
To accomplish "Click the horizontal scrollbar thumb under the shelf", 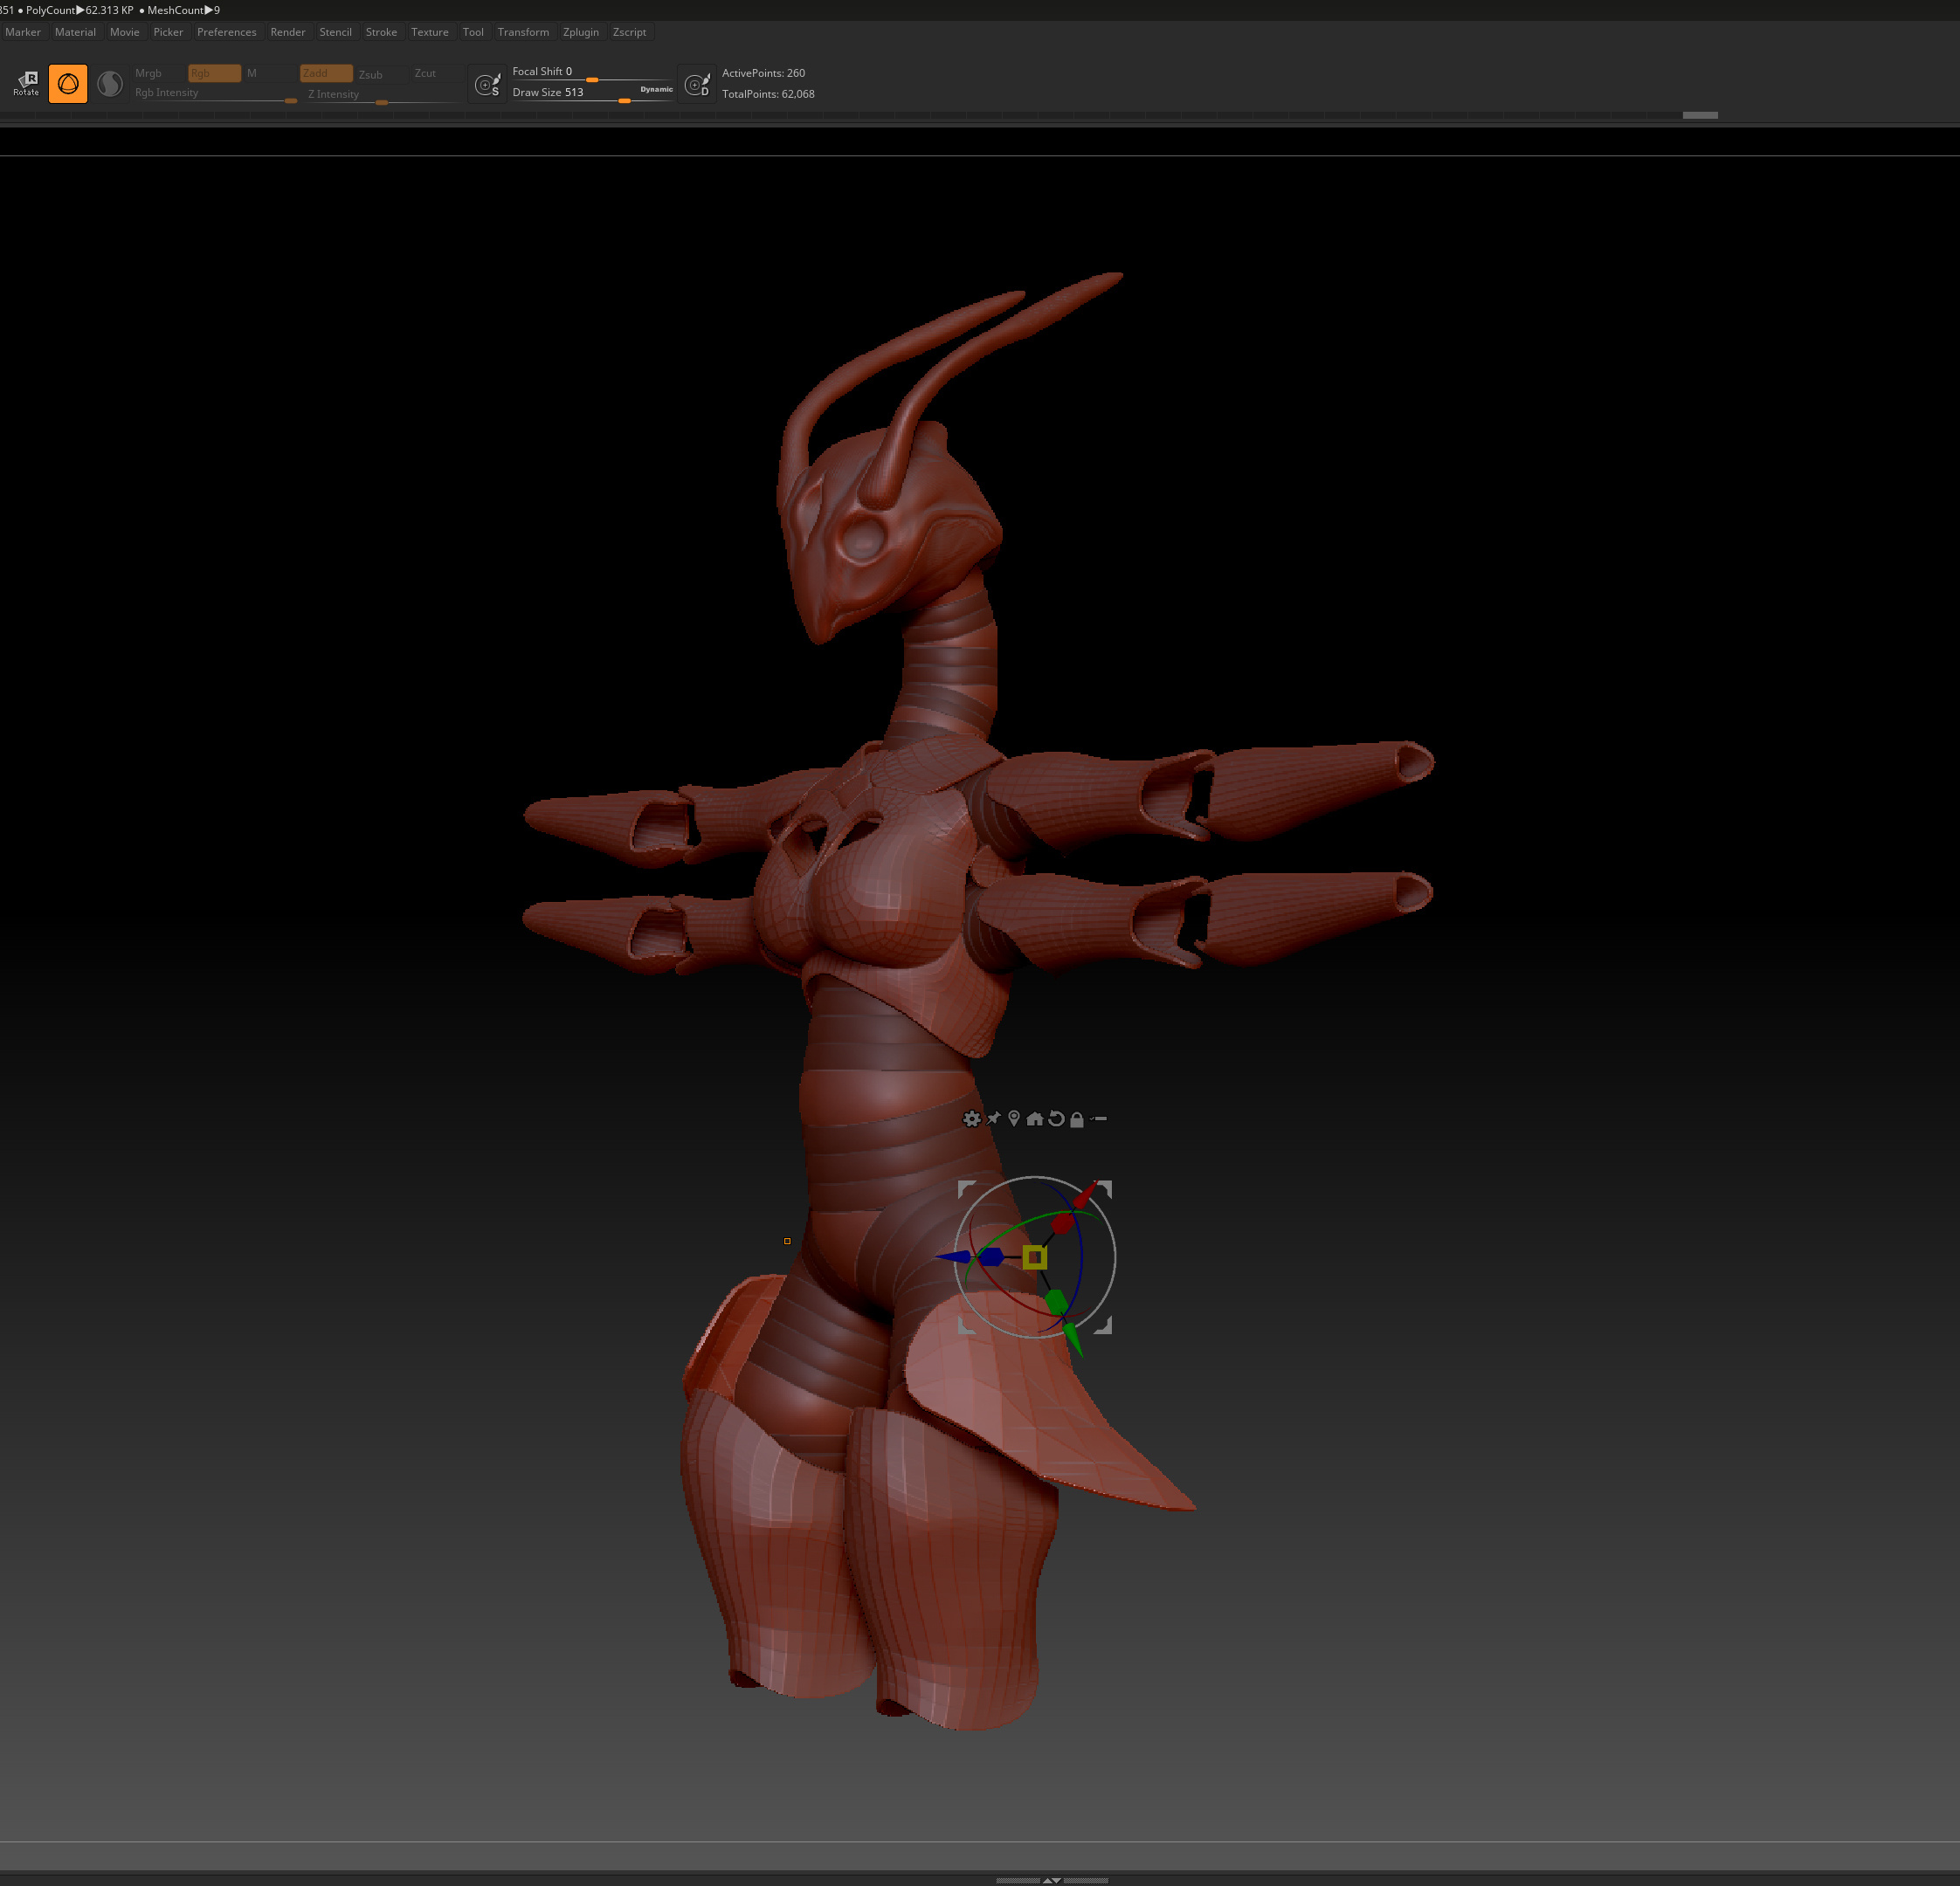I will pos(1700,115).
